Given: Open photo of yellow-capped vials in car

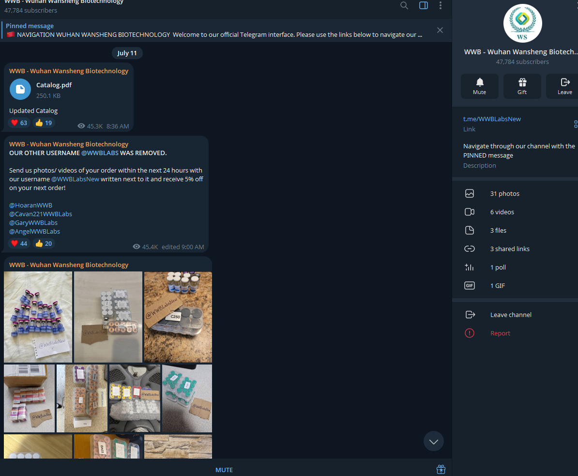Looking at the screenshot, I should [135, 398].
